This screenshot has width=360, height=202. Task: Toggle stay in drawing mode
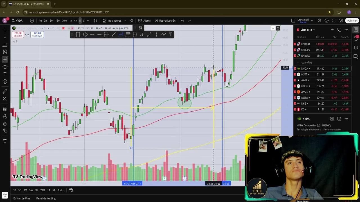(5, 116)
